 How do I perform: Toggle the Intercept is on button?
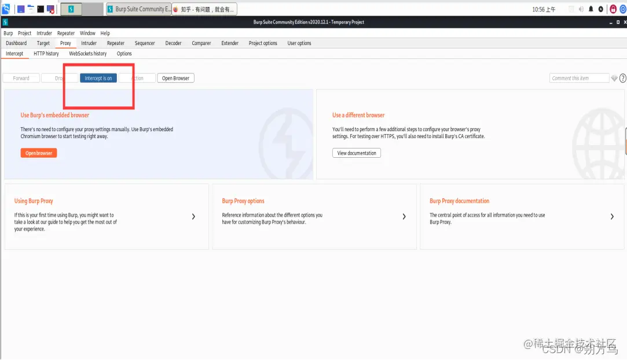tap(98, 78)
